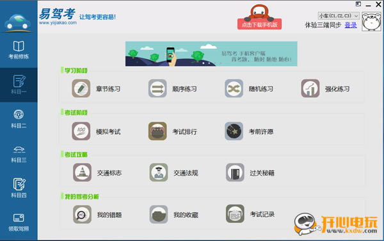Open 过关秘籍 pass tips book icon
Viewport: 384px width, 241px height.
point(235,172)
